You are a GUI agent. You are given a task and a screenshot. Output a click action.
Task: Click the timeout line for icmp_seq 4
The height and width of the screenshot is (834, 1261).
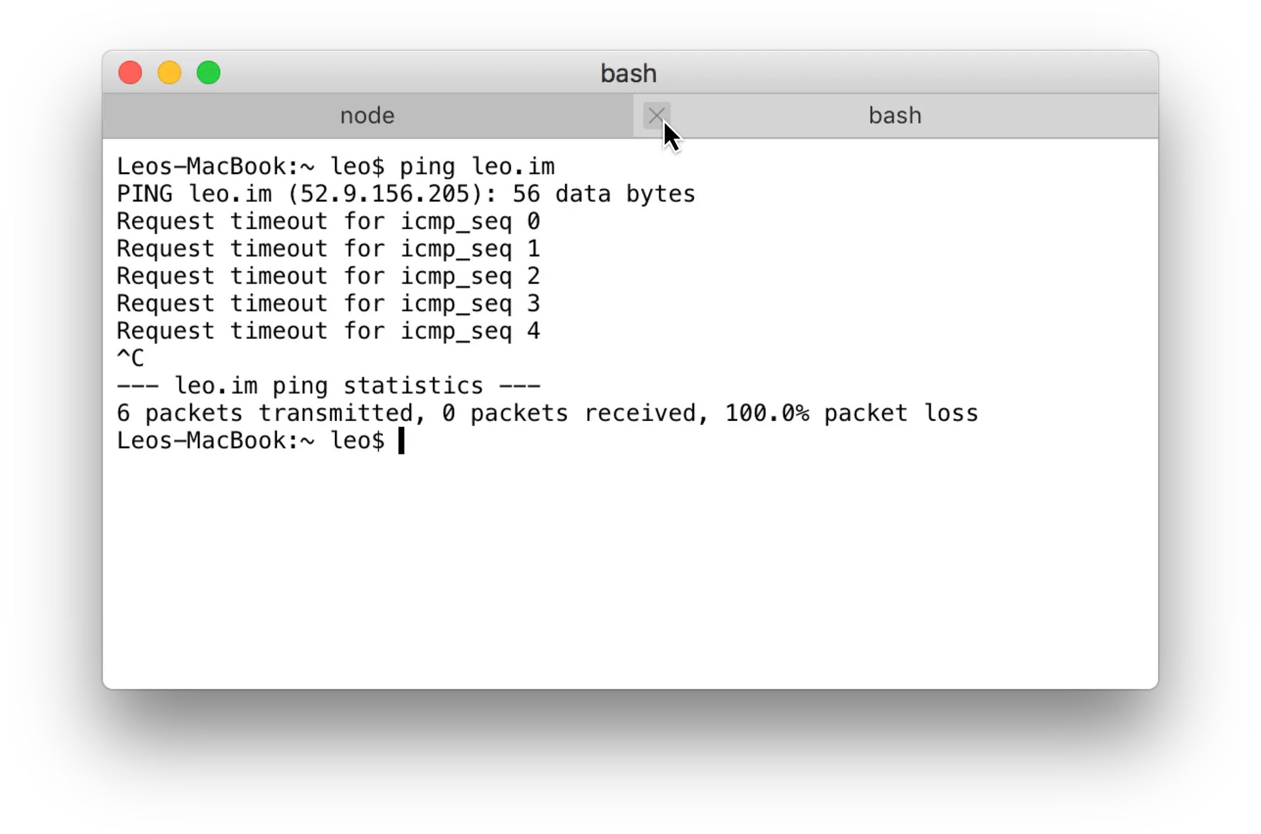pos(328,332)
